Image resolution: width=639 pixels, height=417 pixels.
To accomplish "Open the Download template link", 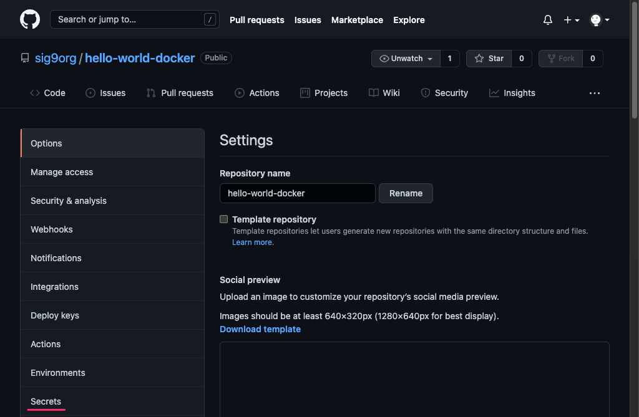I will tap(260, 329).
